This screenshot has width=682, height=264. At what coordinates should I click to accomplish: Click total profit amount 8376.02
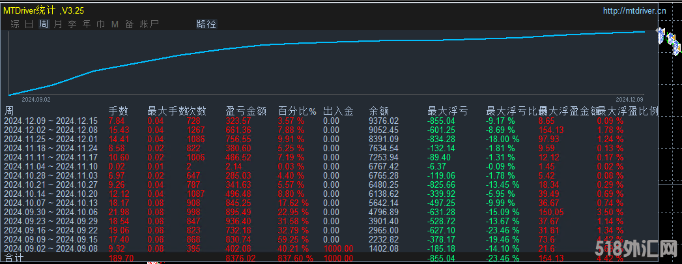(x=240, y=259)
